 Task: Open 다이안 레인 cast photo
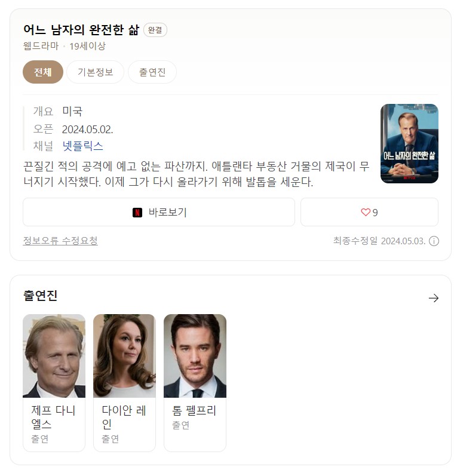124,356
